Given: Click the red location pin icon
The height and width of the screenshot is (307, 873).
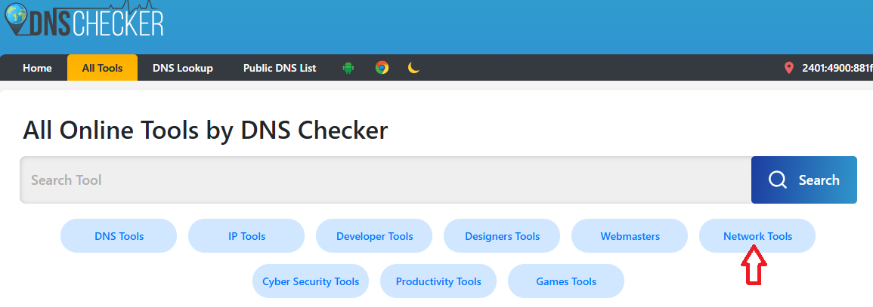Looking at the screenshot, I should [788, 68].
